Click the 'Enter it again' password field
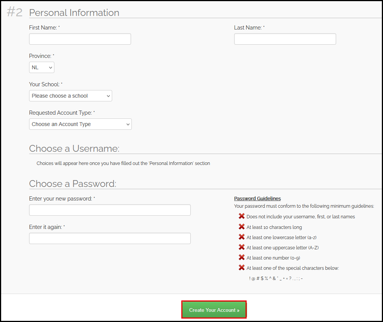 pos(110,238)
